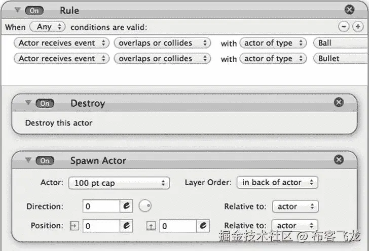Click the 'Direction:' label
The image size is (369, 251).
45,206
